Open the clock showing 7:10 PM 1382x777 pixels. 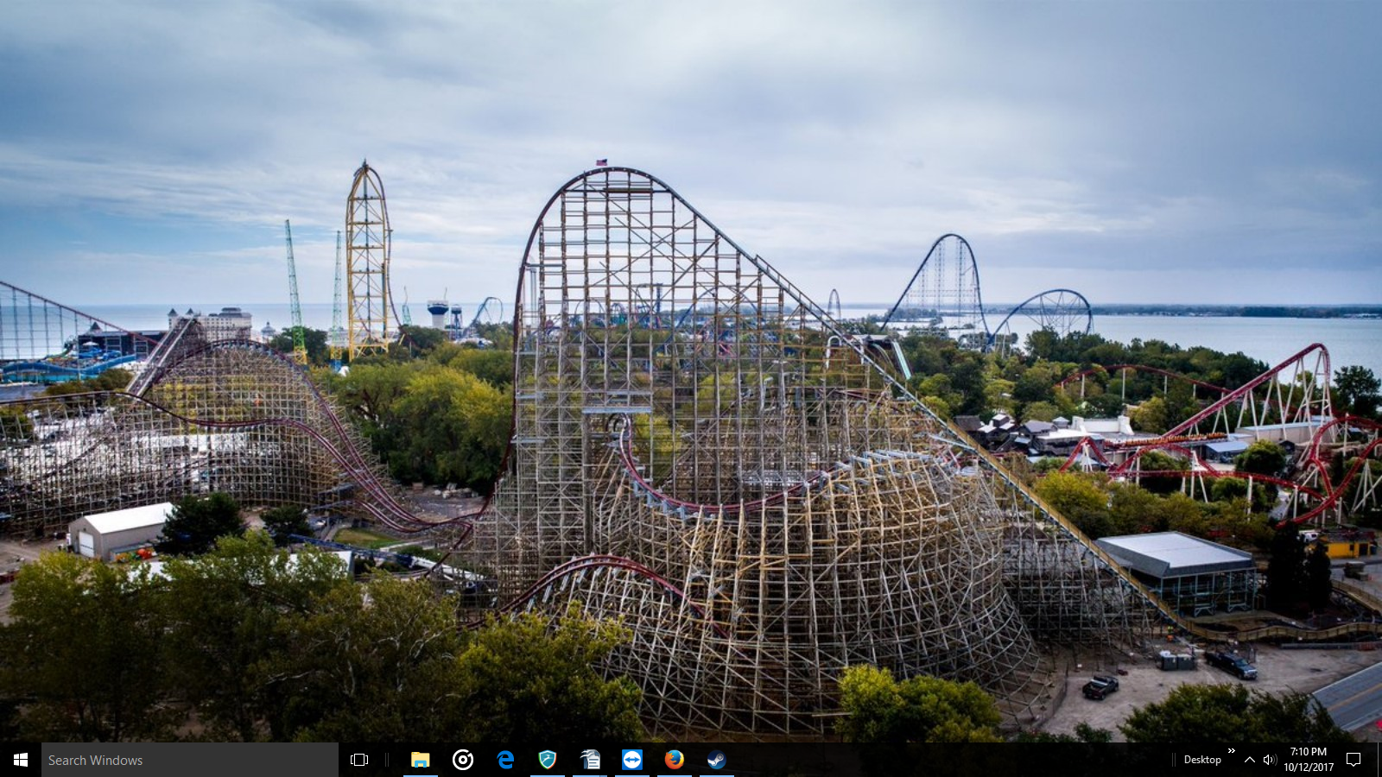(x=1308, y=760)
